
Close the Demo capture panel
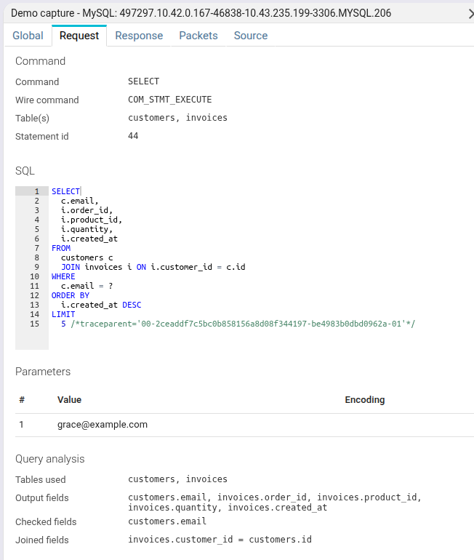point(471,14)
